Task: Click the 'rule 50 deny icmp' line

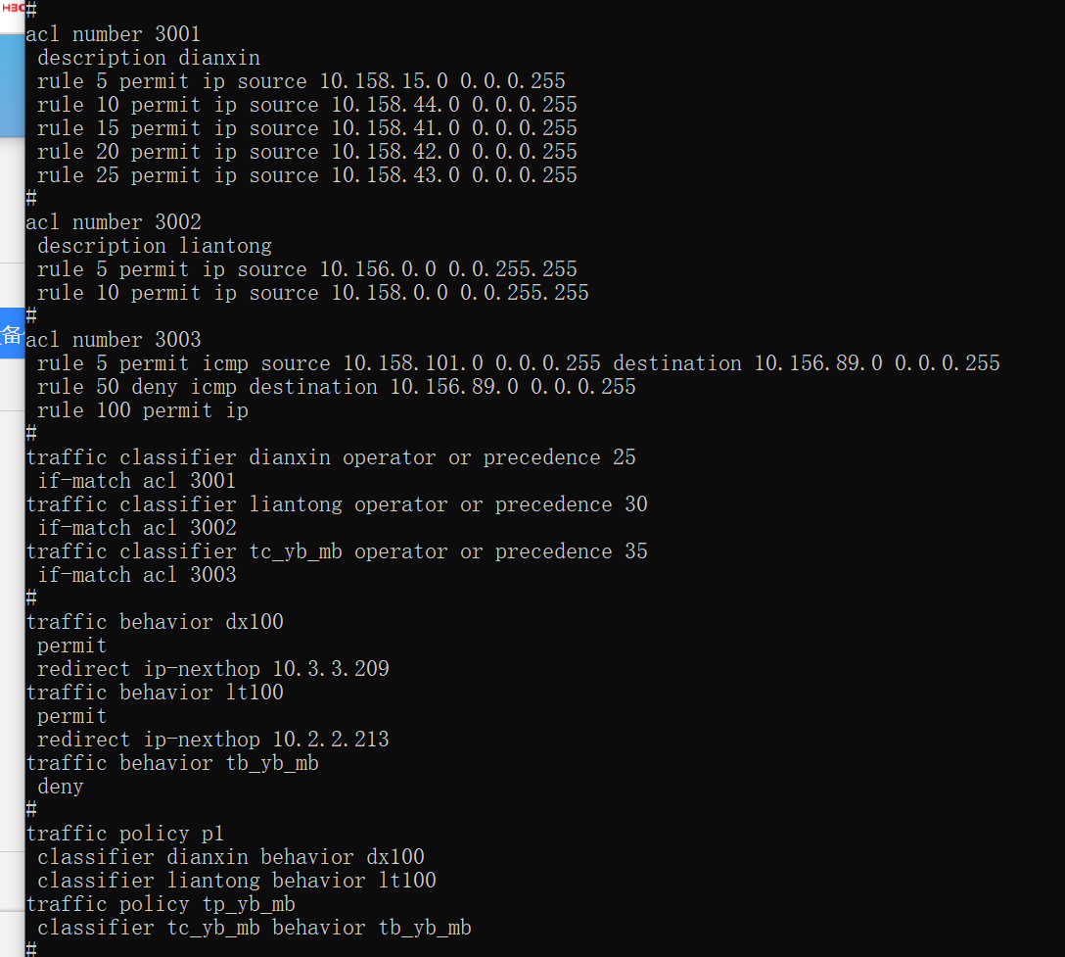Action: pos(336,387)
